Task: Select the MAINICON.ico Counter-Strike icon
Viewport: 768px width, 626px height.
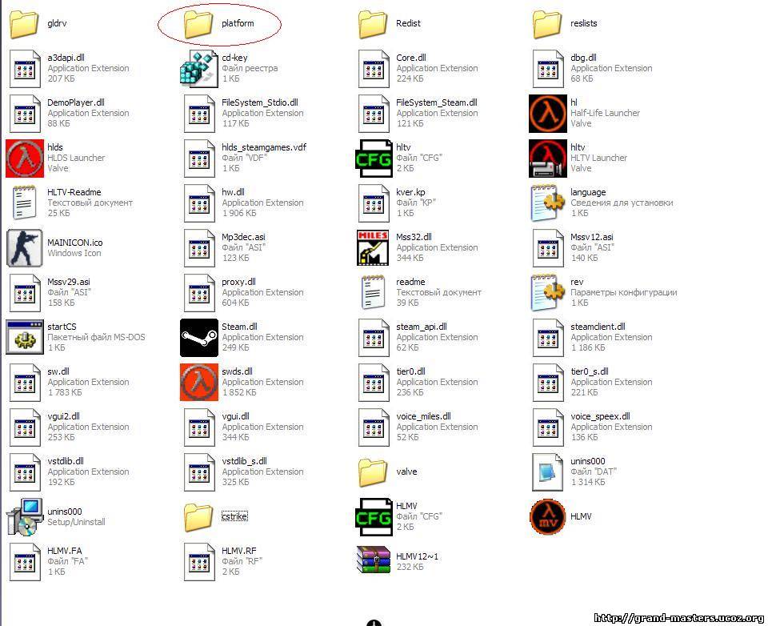Action: [25, 247]
